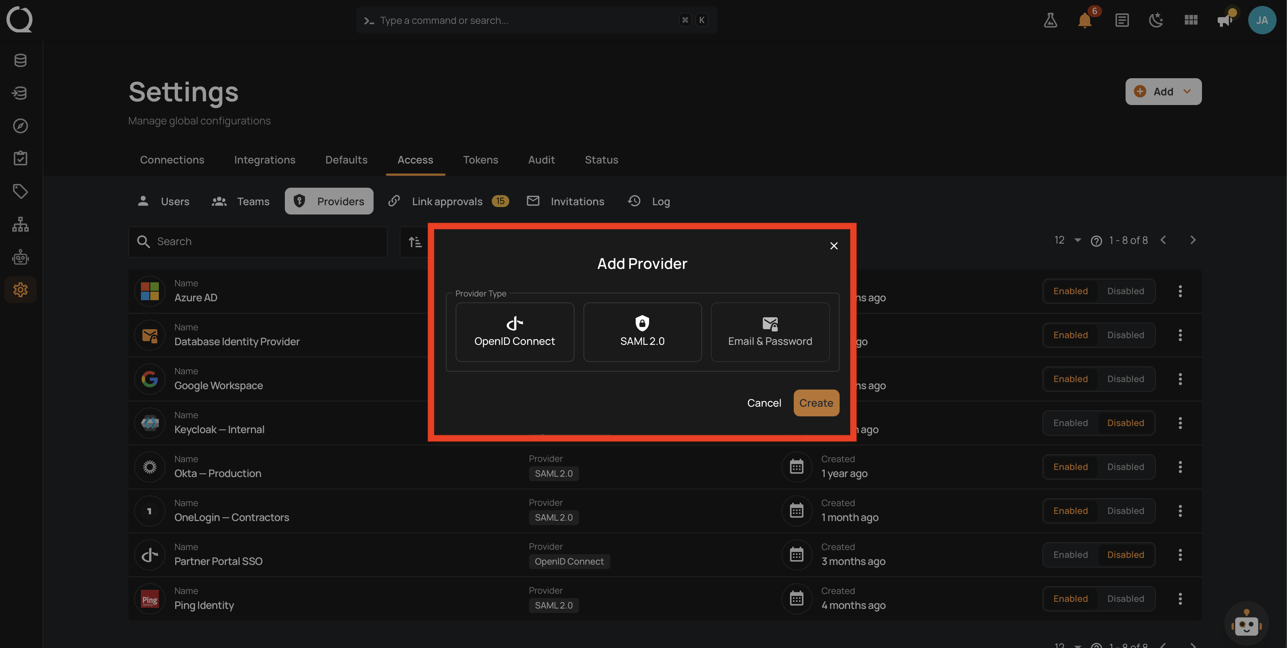
Task: Set Keycloak — Internal to Enabled
Action: pyautogui.click(x=1070, y=423)
